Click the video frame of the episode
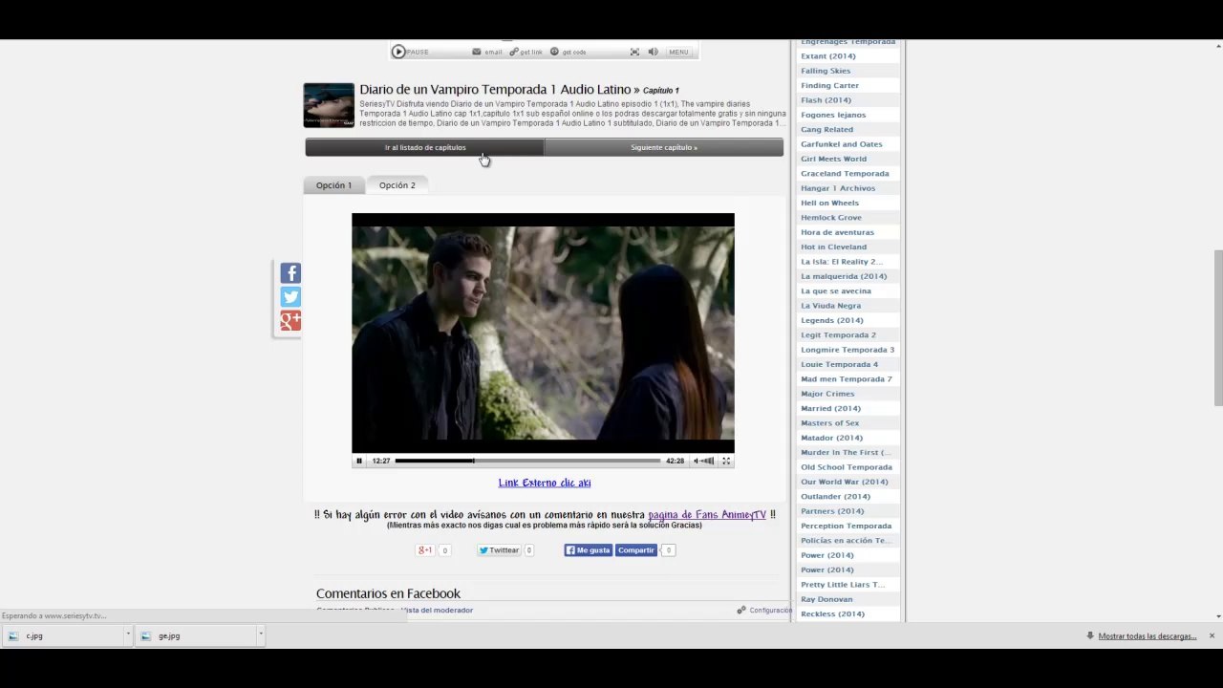Viewport: 1223px width, 688px height. tap(543, 333)
